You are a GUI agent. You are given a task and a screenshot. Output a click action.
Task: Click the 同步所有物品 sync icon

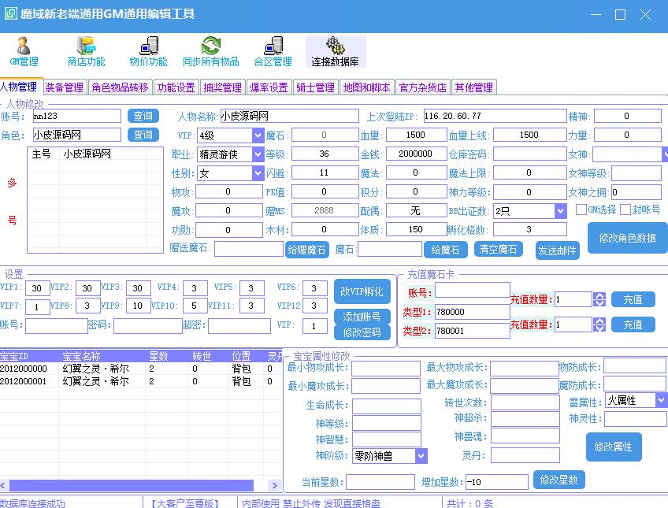(x=211, y=51)
